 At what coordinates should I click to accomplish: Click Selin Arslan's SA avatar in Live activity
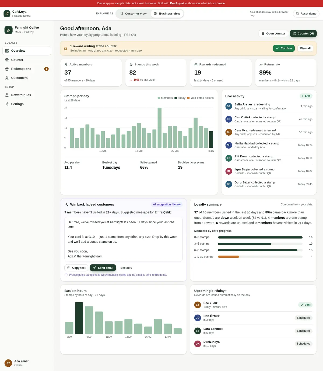229,106
